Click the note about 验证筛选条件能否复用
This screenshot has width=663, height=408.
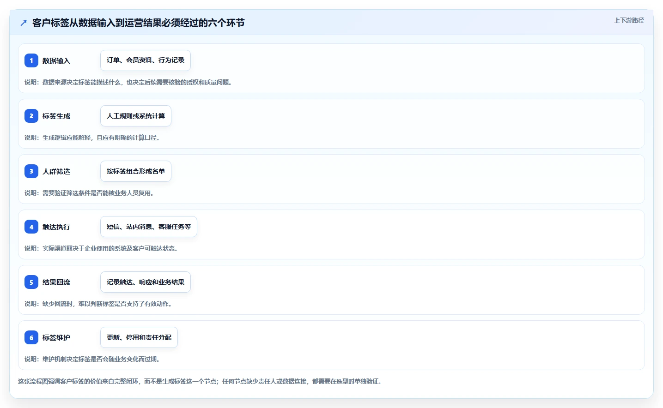pos(89,193)
